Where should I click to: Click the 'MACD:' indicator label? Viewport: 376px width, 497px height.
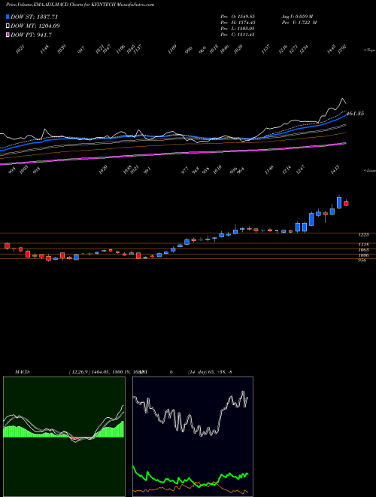(x=22, y=372)
